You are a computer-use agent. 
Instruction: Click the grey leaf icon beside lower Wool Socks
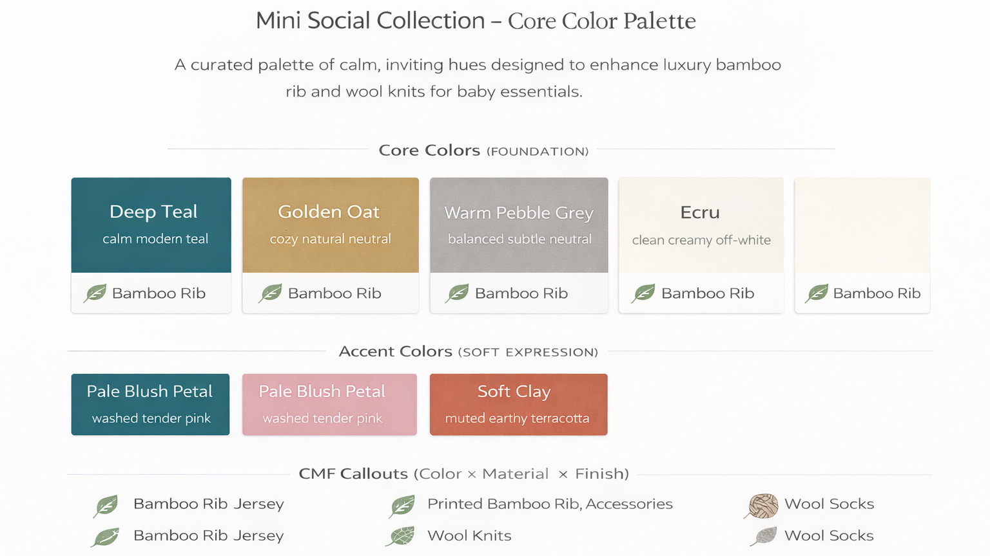click(764, 536)
